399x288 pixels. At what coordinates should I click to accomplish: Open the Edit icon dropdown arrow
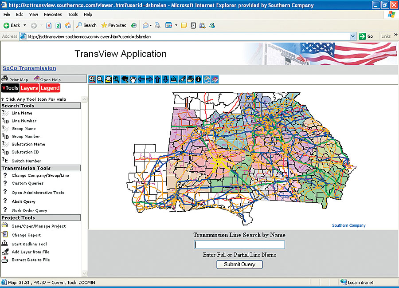click(176, 25)
